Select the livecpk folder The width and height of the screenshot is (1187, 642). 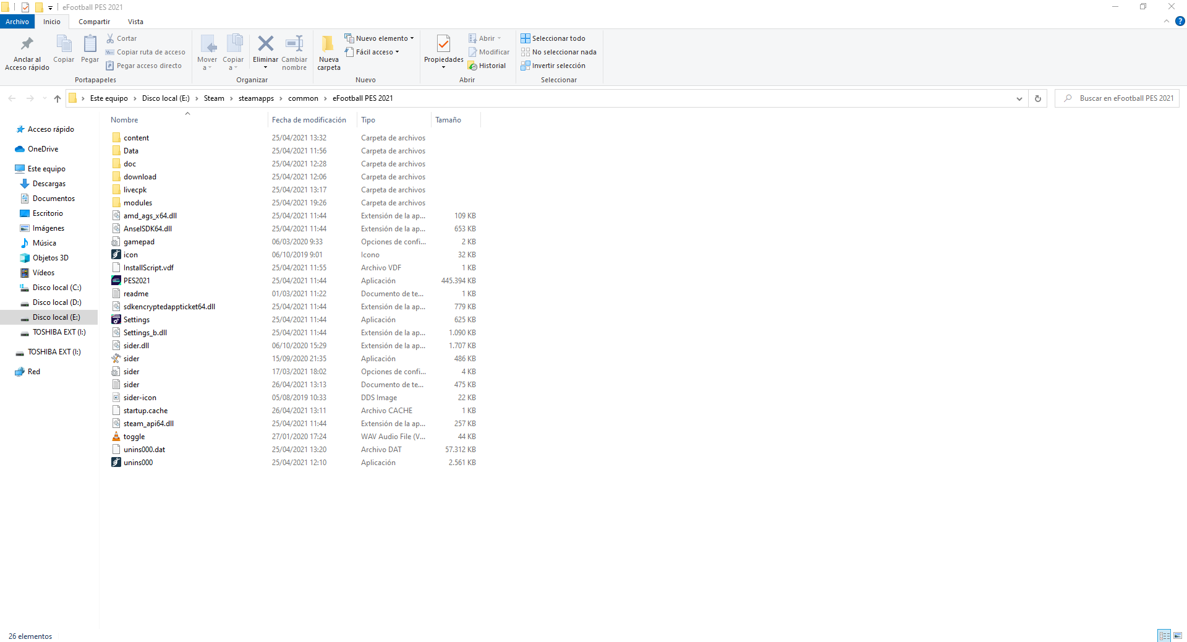click(135, 190)
